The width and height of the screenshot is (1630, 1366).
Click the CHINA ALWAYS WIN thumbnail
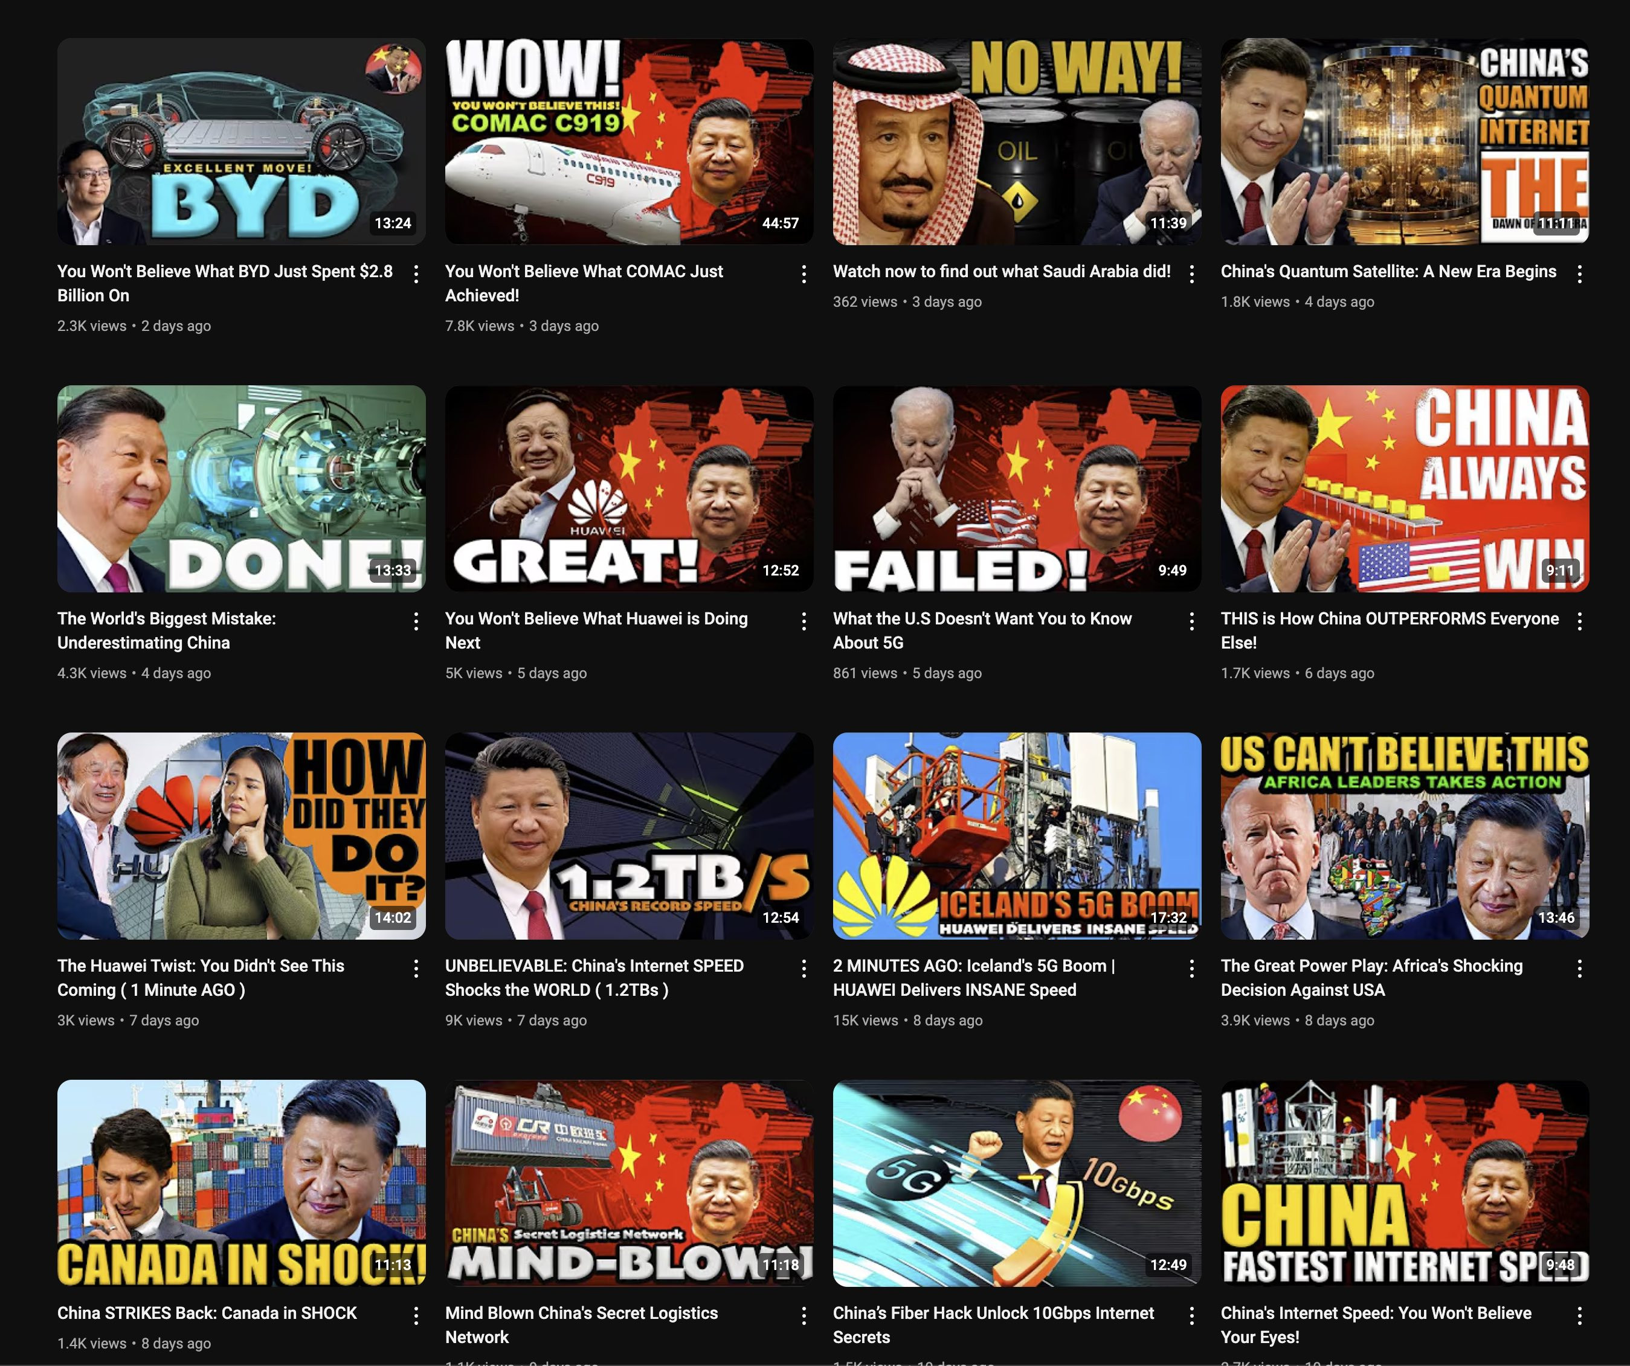[x=1404, y=489]
